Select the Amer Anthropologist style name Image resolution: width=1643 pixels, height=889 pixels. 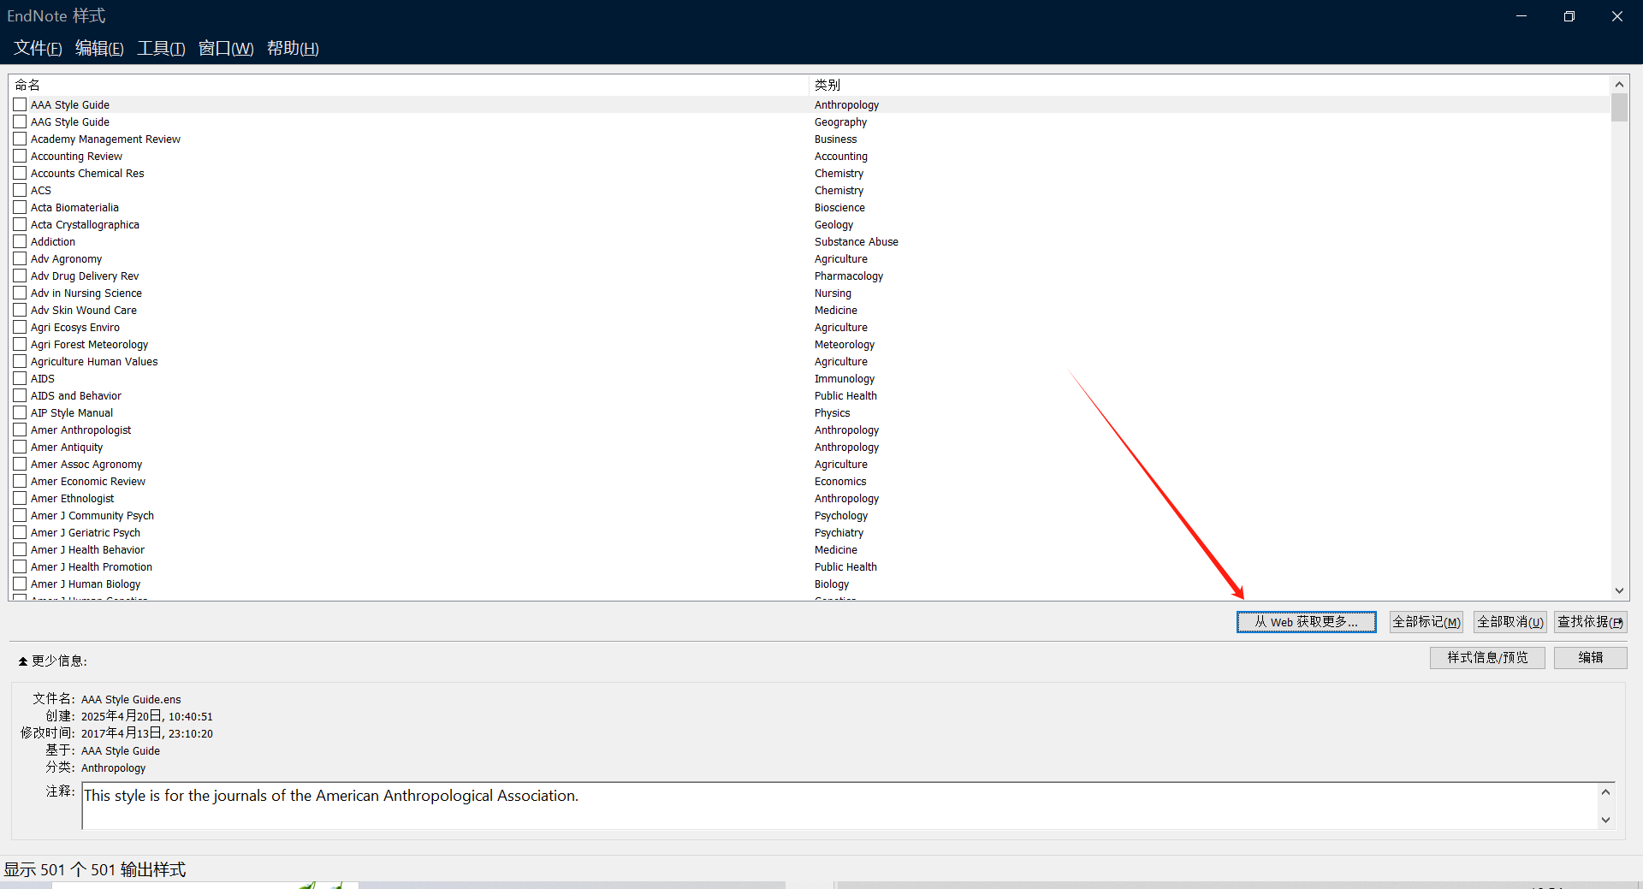(x=81, y=430)
